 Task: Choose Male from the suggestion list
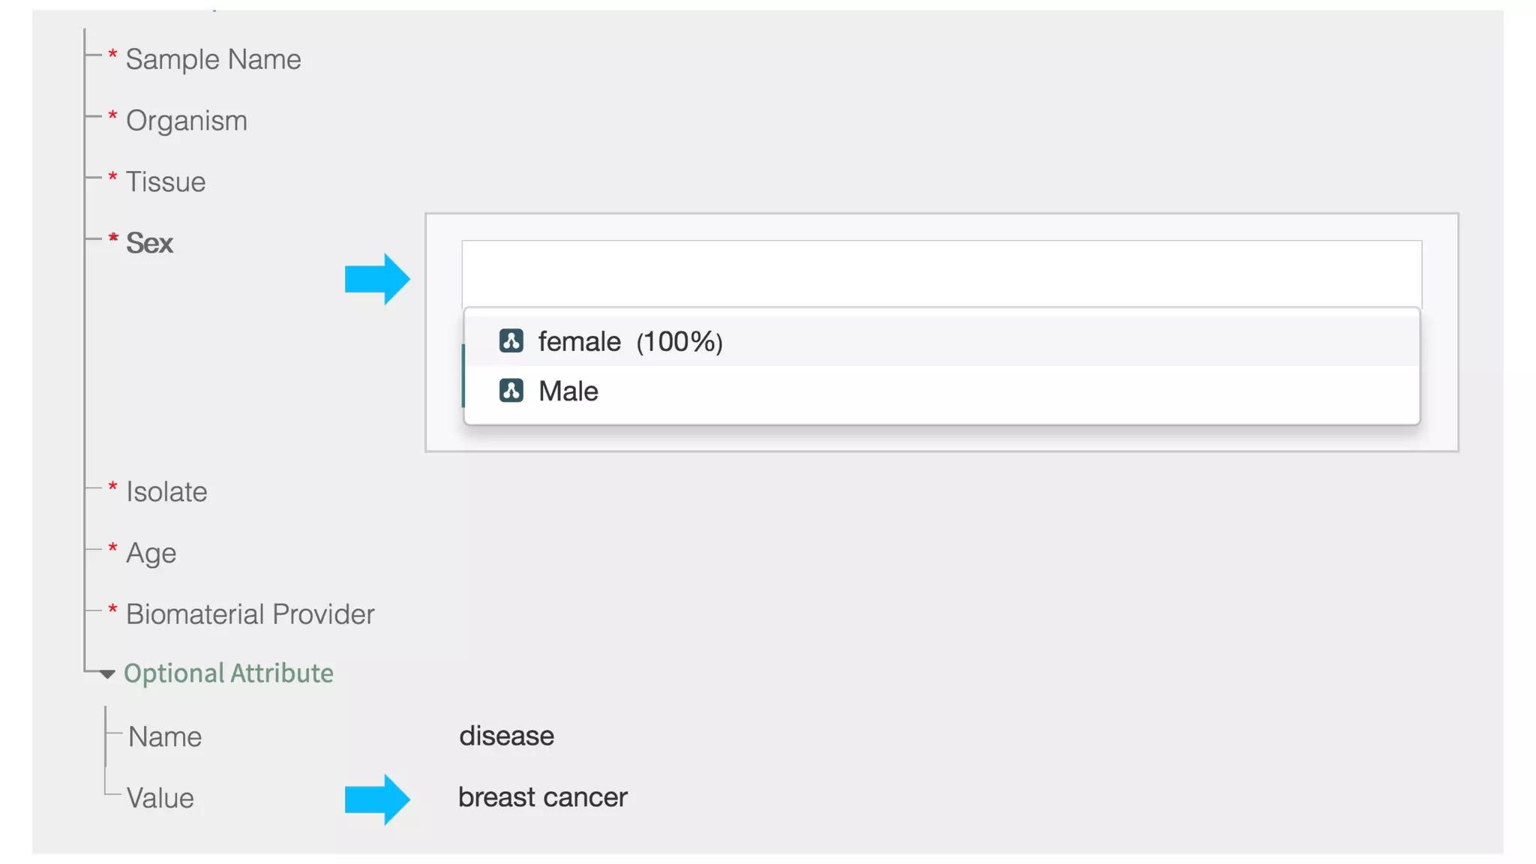[568, 391]
